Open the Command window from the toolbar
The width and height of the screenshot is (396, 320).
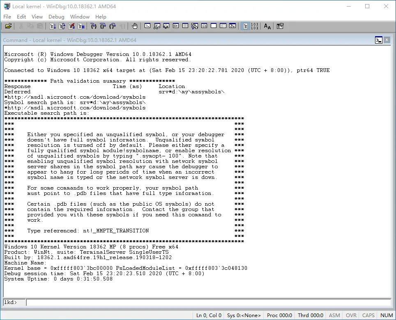[147, 26]
